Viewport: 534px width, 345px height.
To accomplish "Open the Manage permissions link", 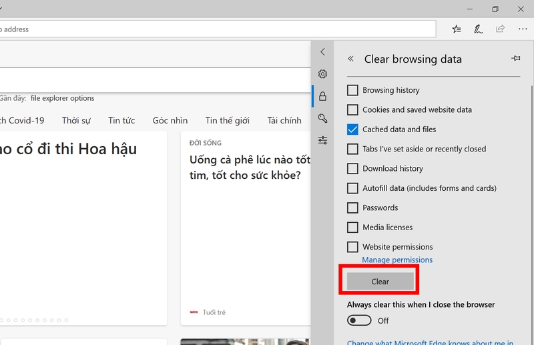I will point(397,260).
